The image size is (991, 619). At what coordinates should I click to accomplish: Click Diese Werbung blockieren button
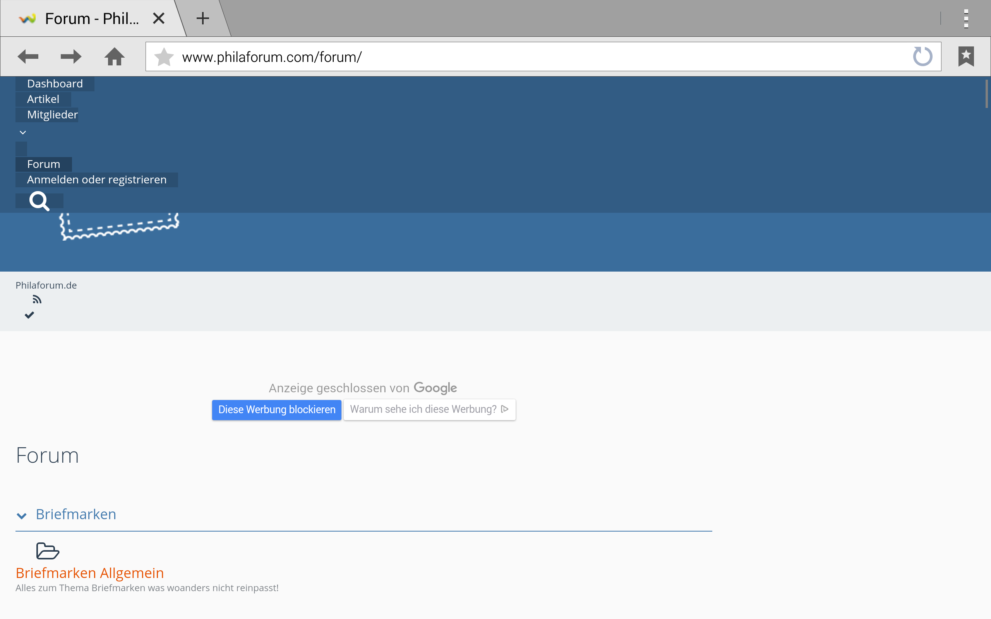276,409
